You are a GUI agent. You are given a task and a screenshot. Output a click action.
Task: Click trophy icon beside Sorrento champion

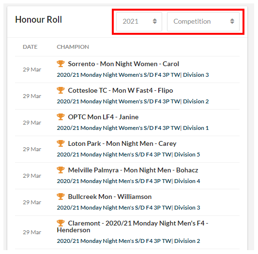coord(61,64)
